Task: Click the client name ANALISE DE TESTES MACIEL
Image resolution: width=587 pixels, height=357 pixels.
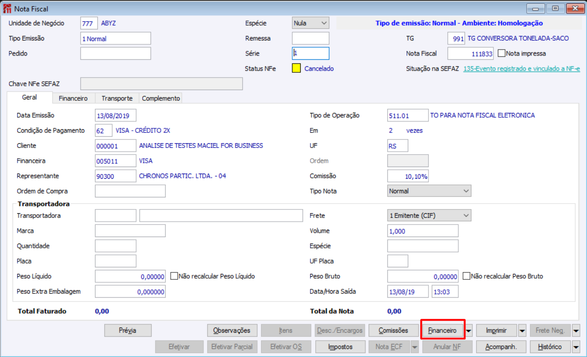Action: pos(201,146)
